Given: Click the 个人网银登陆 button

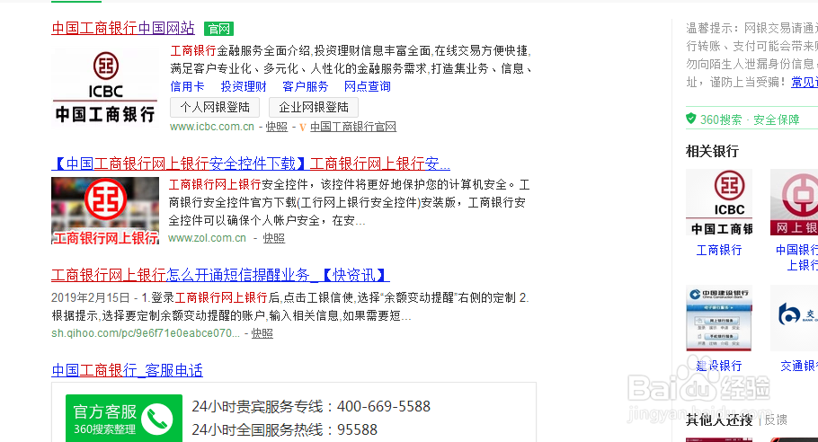Looking at the screenshot, I should (215, 108).
